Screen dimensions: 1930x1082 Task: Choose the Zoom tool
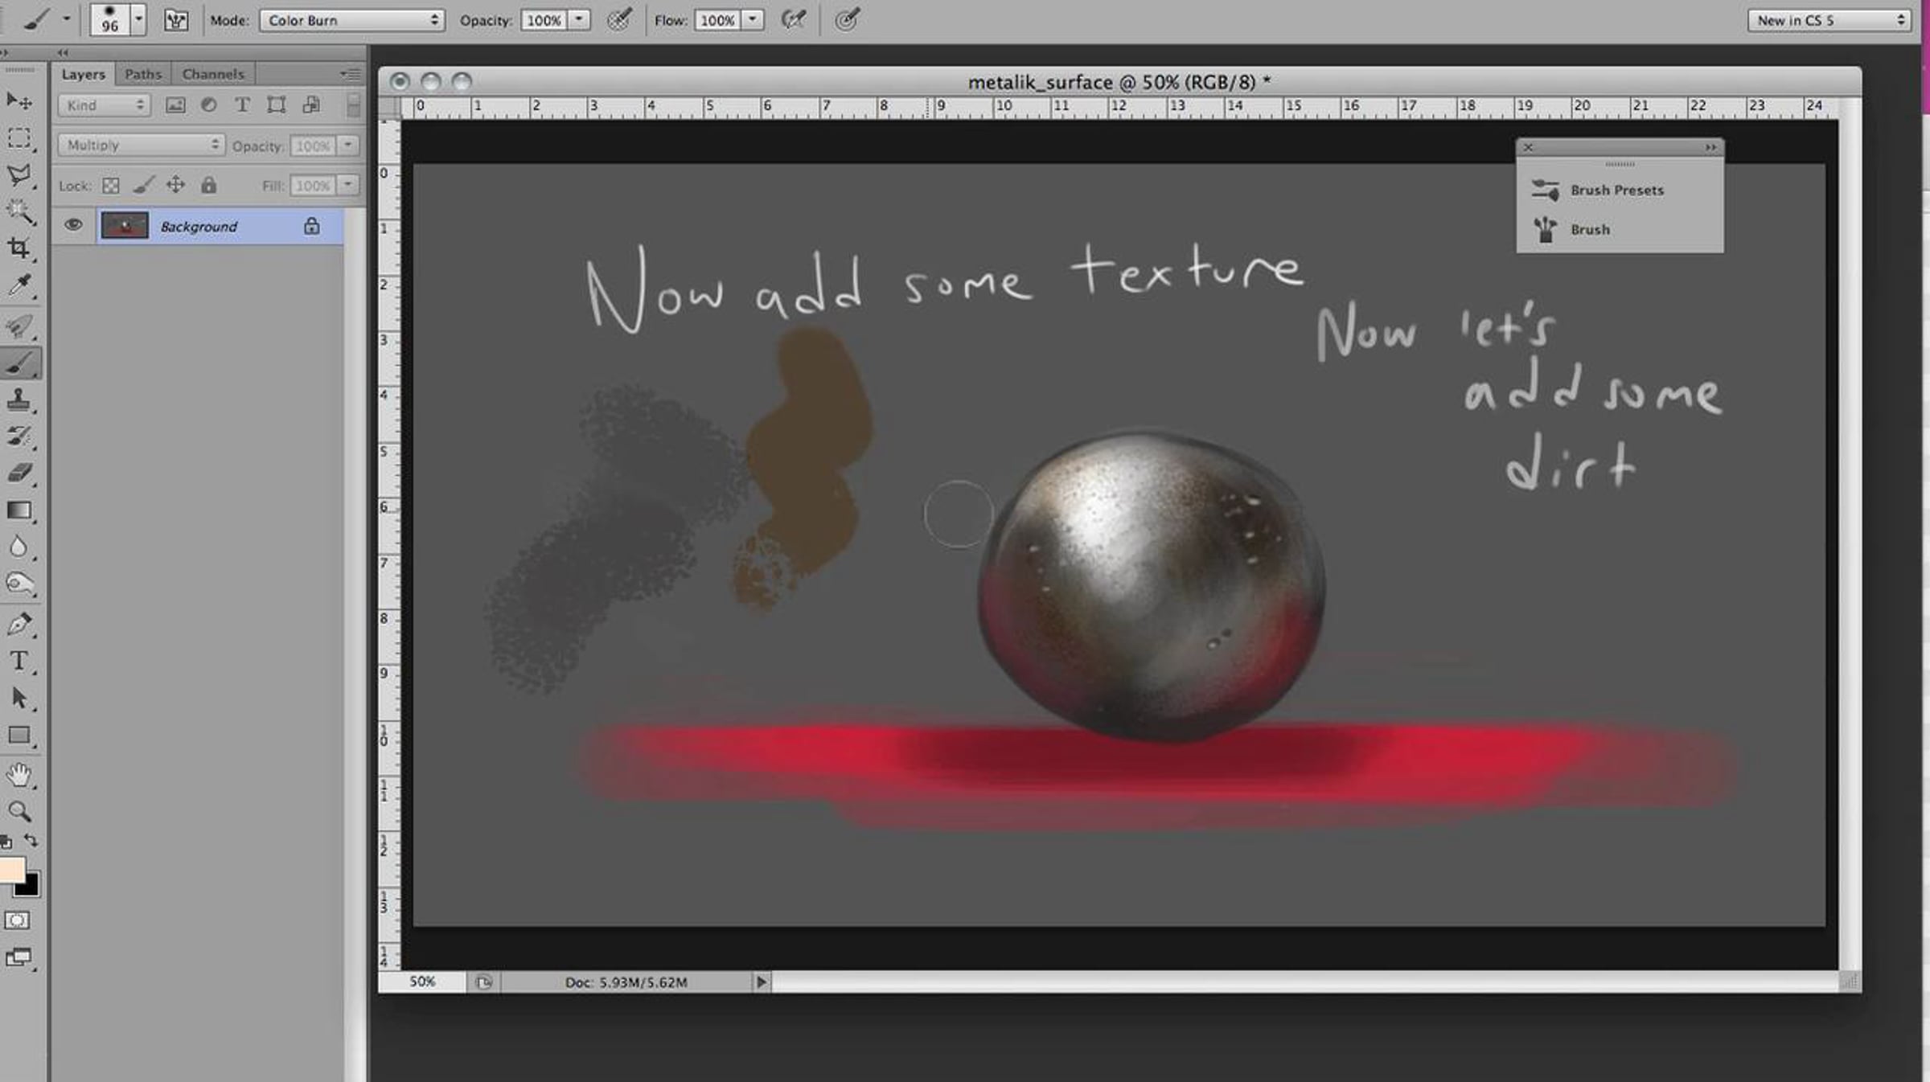19,811
